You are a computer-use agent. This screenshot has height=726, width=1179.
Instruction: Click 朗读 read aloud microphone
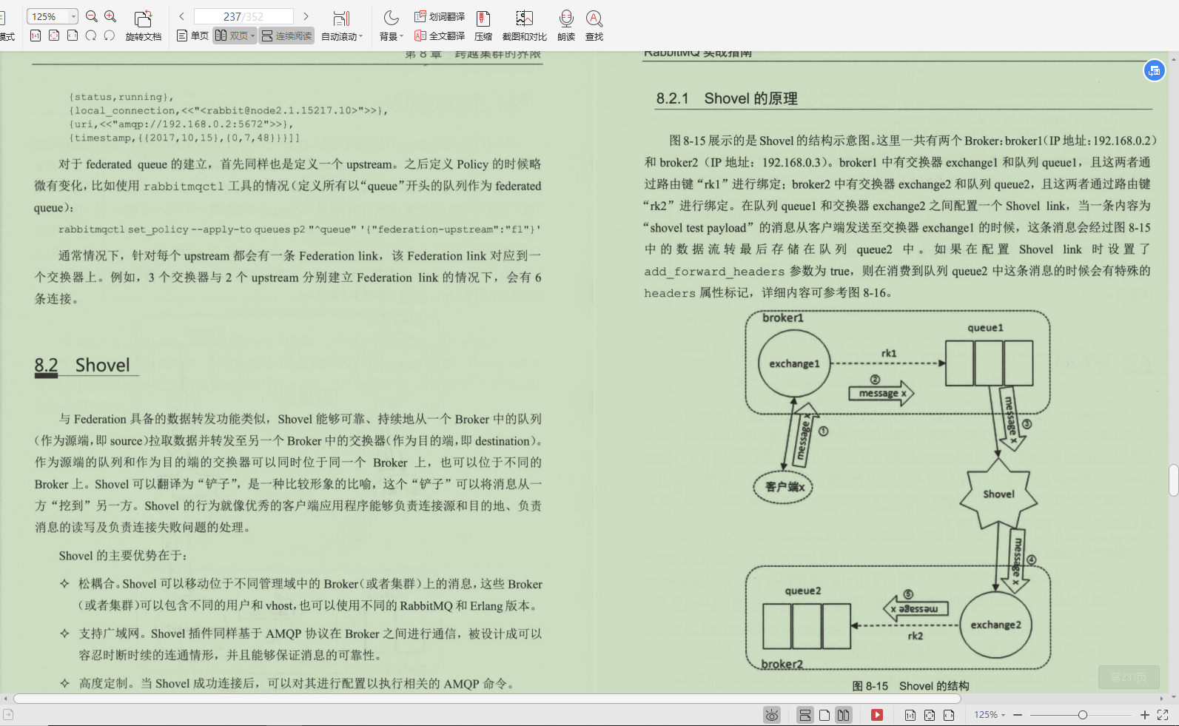click(x=566, y=26)
